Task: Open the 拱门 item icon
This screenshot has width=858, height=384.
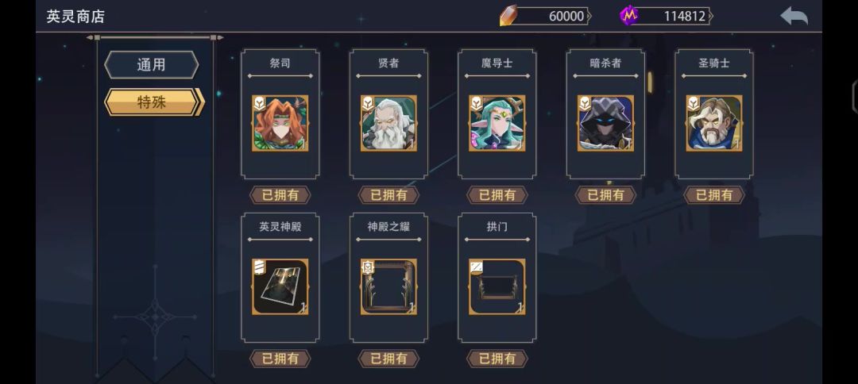Action: click(497, 286)
